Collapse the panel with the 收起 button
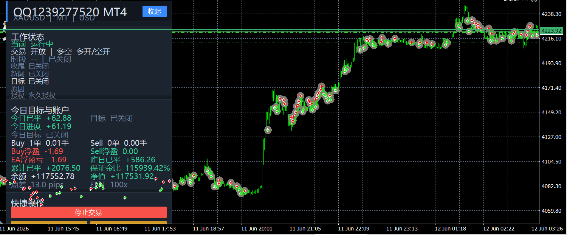Screen dimensions: 567x235 (155, 11)
